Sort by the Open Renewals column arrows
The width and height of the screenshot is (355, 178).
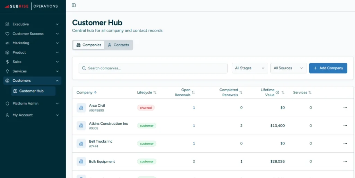(193, 92)
